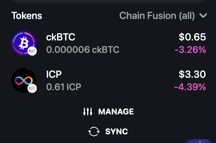Click the -3.26% ckBTC price change
Screen dimensions: 216x143
(x=190, y=49)
